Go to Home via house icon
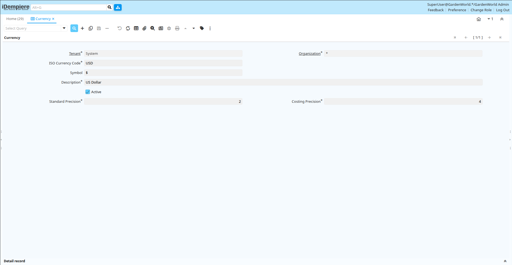Image resolution: width=512 pixels, height=265 pixels. [x=479, y=19]
